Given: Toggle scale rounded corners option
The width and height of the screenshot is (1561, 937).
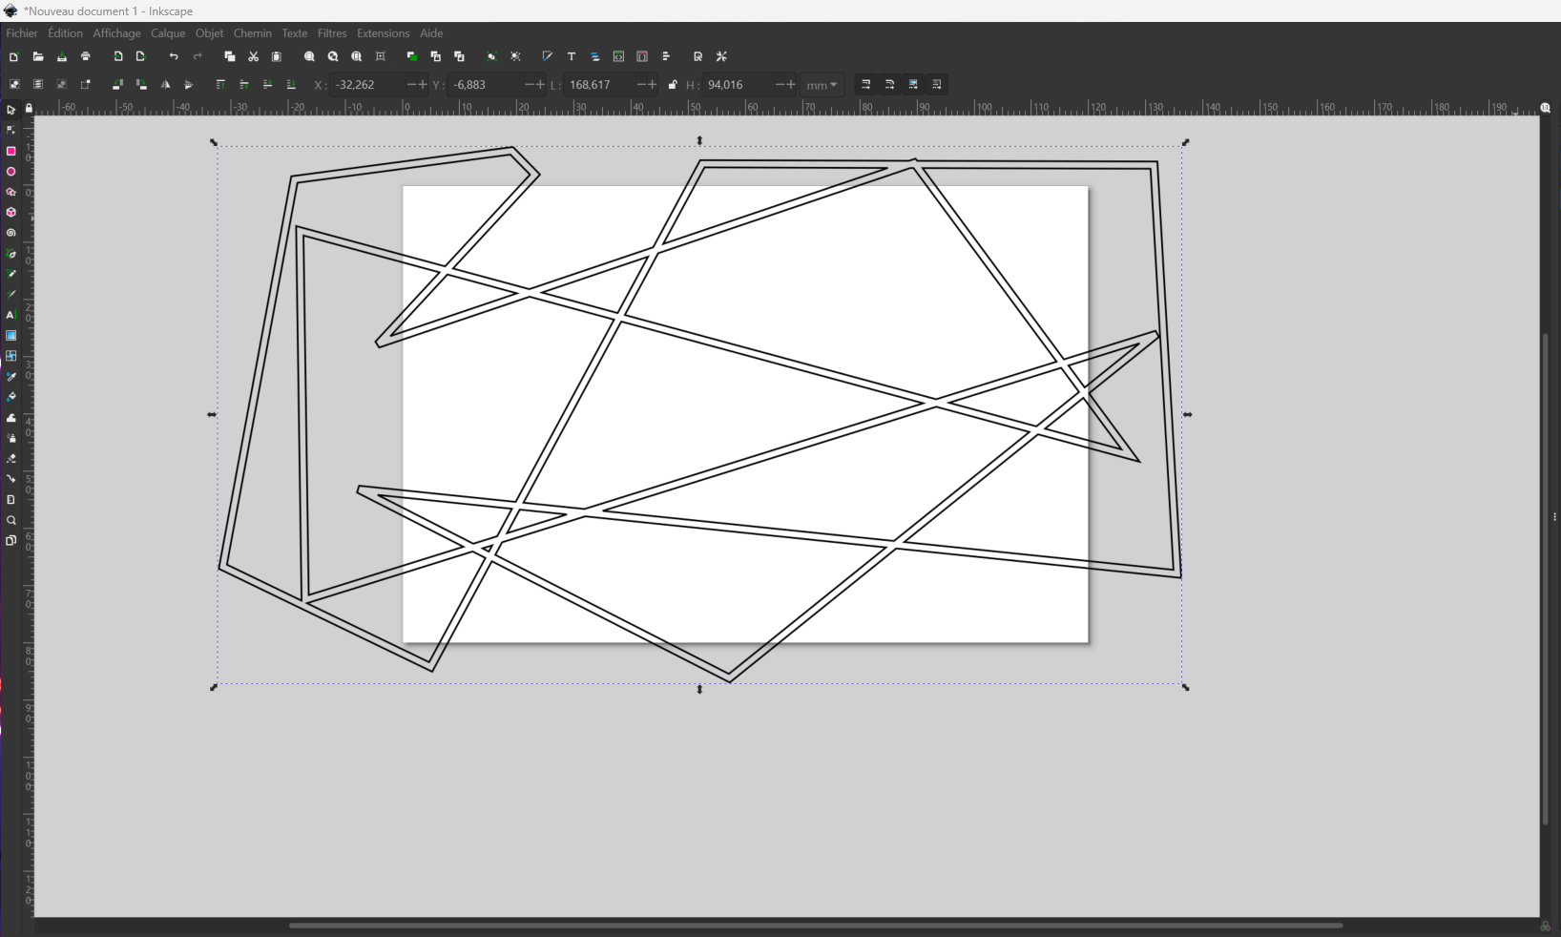Looking at the screenshot, I should pos(890,85).
